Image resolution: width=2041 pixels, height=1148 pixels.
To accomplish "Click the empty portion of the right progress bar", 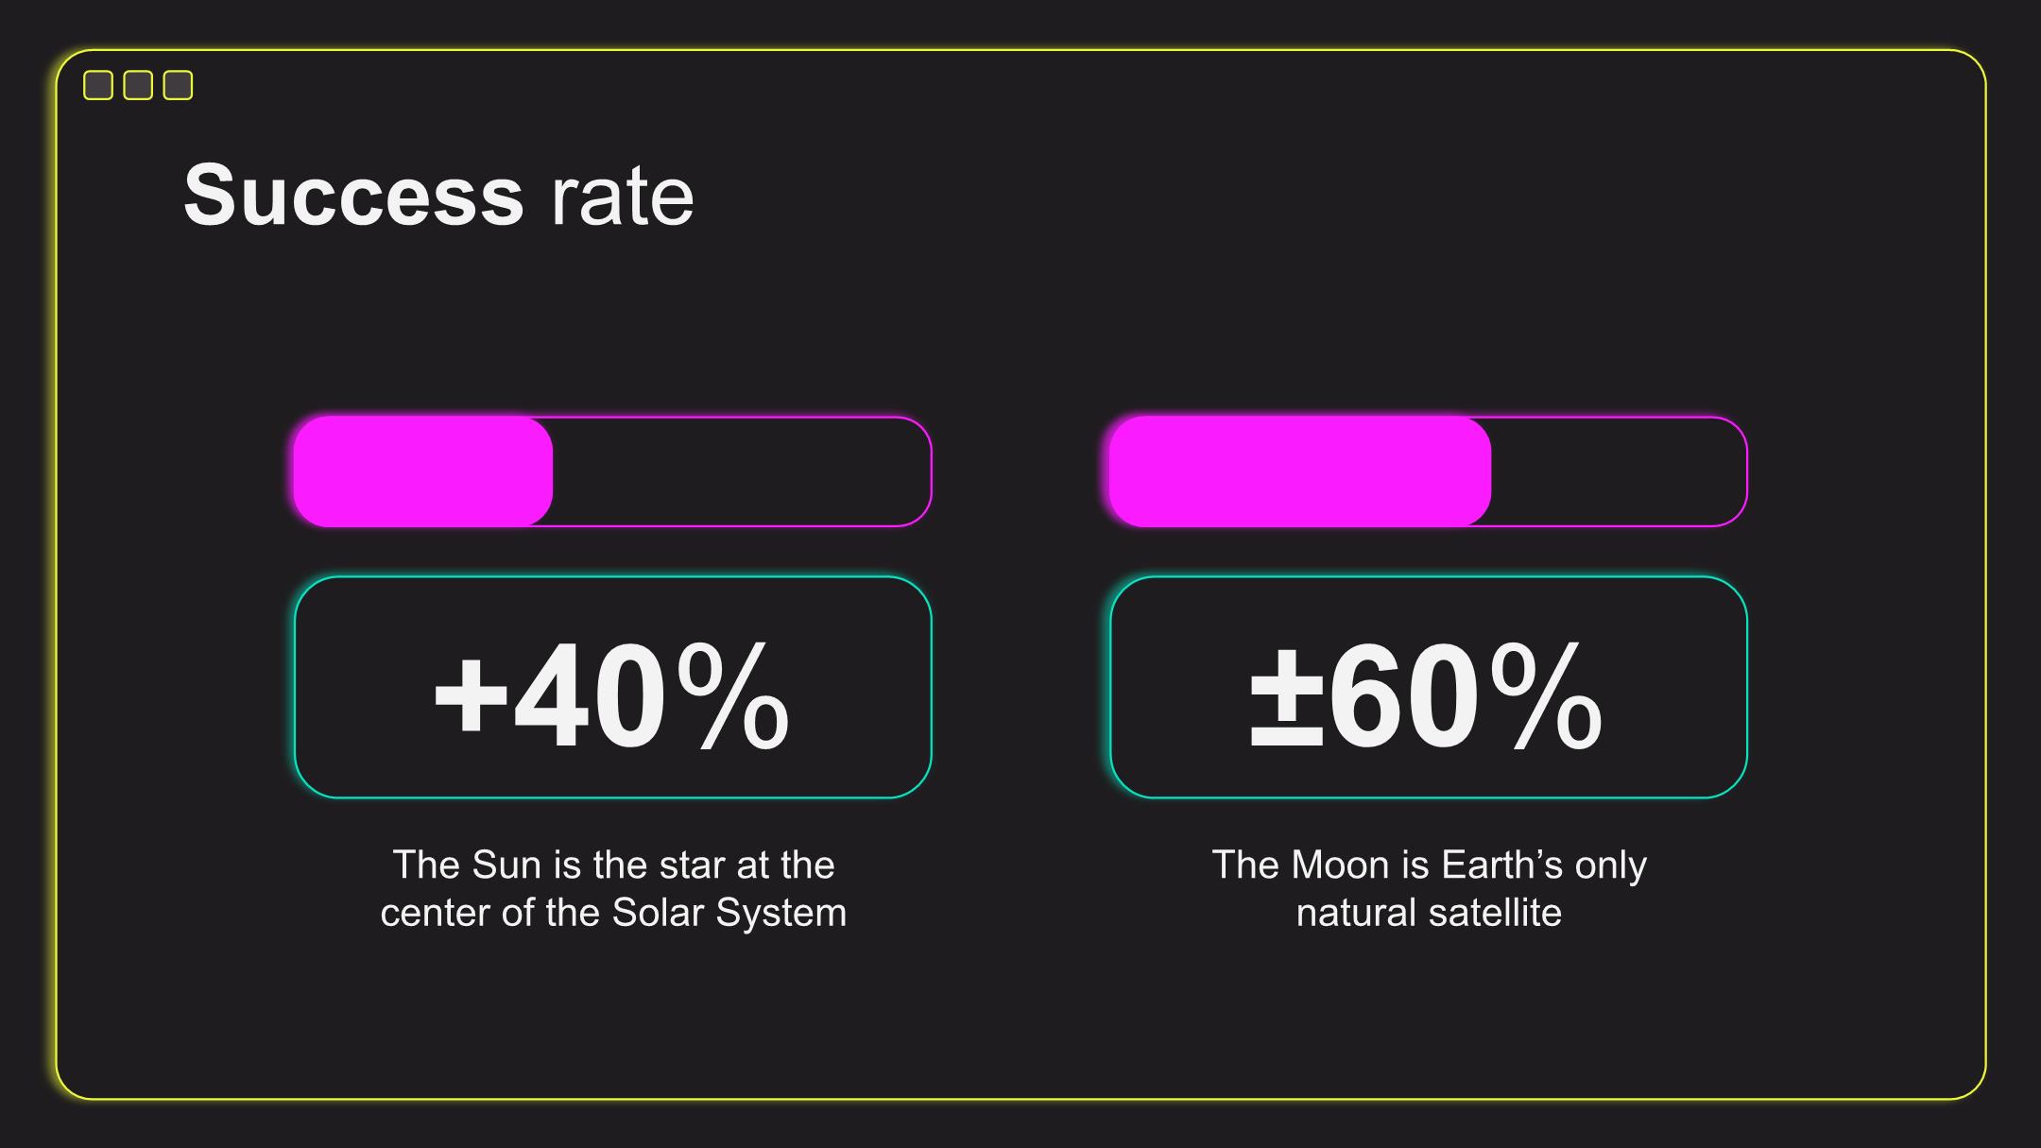I will click(1619, 471).
